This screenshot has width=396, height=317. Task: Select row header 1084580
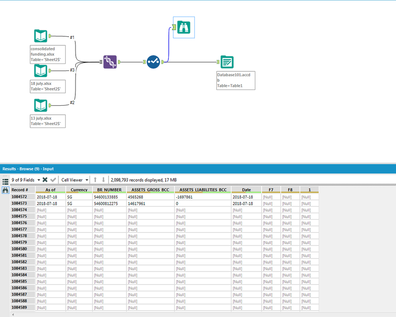22,249
